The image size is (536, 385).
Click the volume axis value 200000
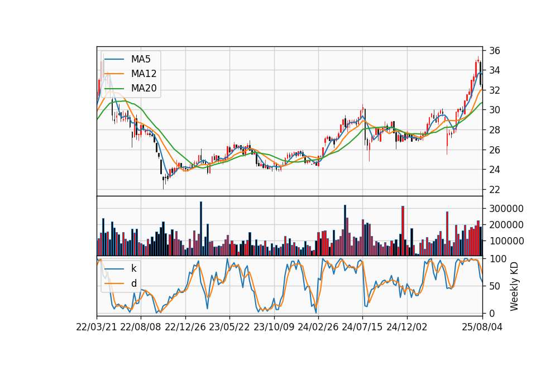point(506,225)
